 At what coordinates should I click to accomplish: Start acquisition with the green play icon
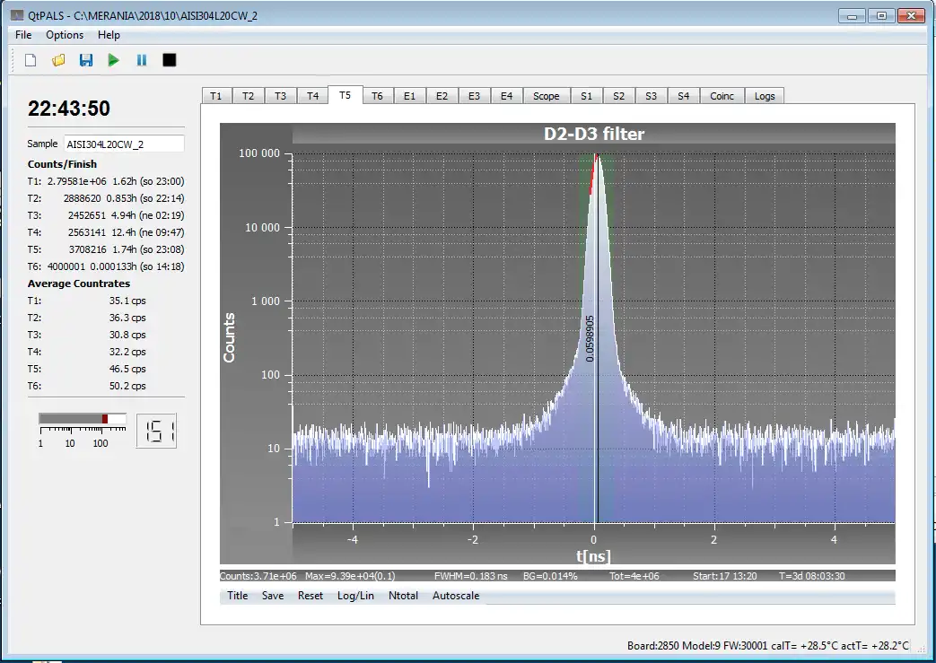pyautogui.click(x=113, y=60)
